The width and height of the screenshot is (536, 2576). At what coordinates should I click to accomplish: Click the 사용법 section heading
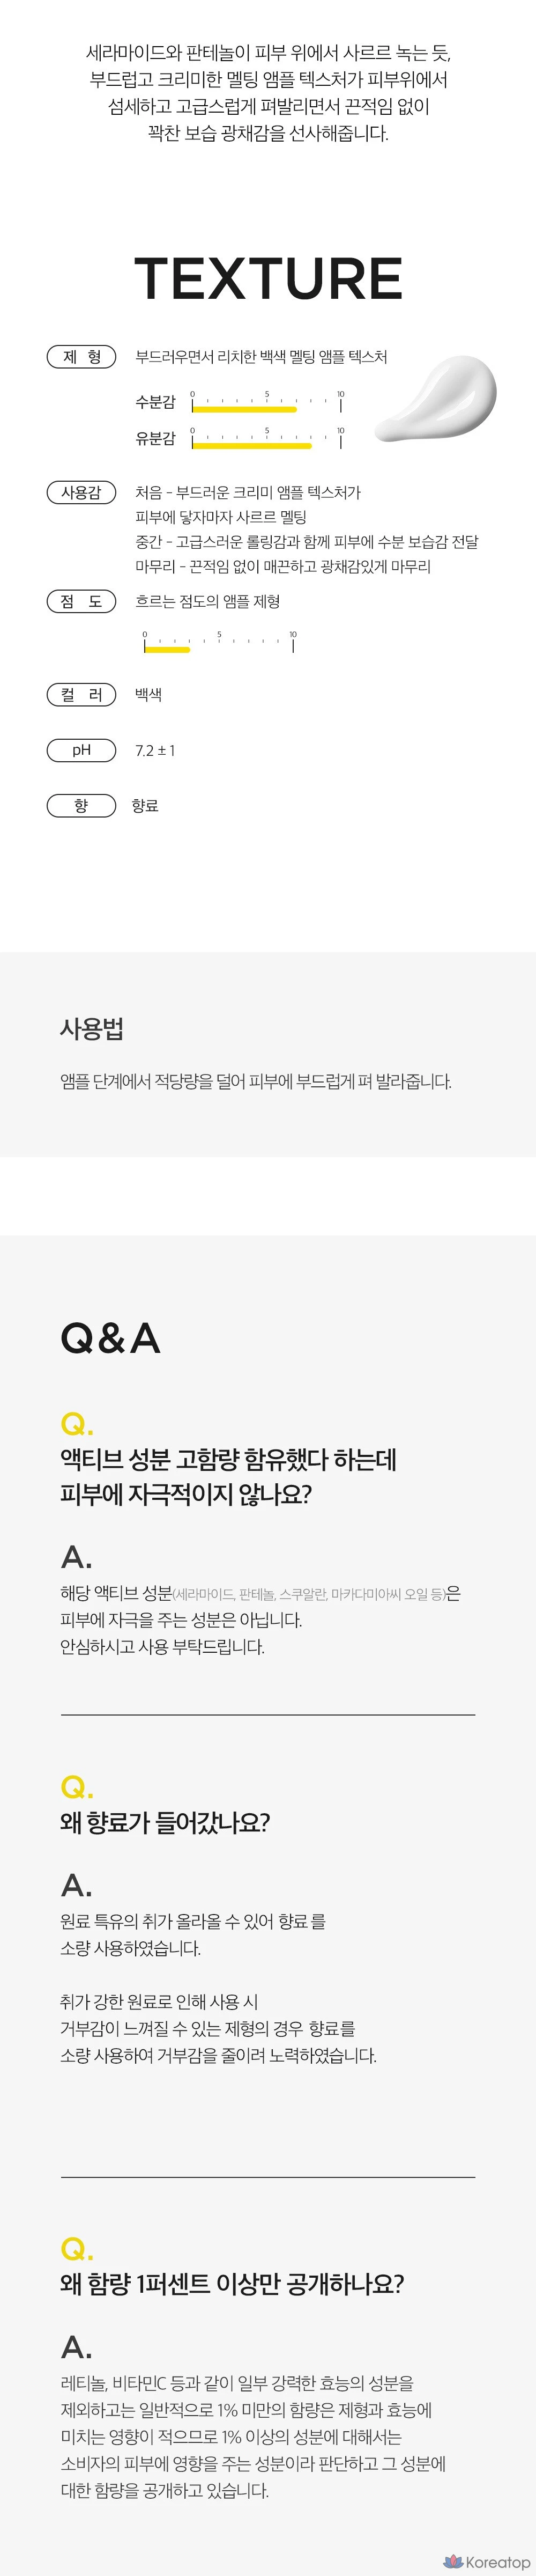click(92, 1028)
